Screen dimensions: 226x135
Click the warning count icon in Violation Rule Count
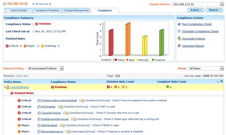(123, 87)
